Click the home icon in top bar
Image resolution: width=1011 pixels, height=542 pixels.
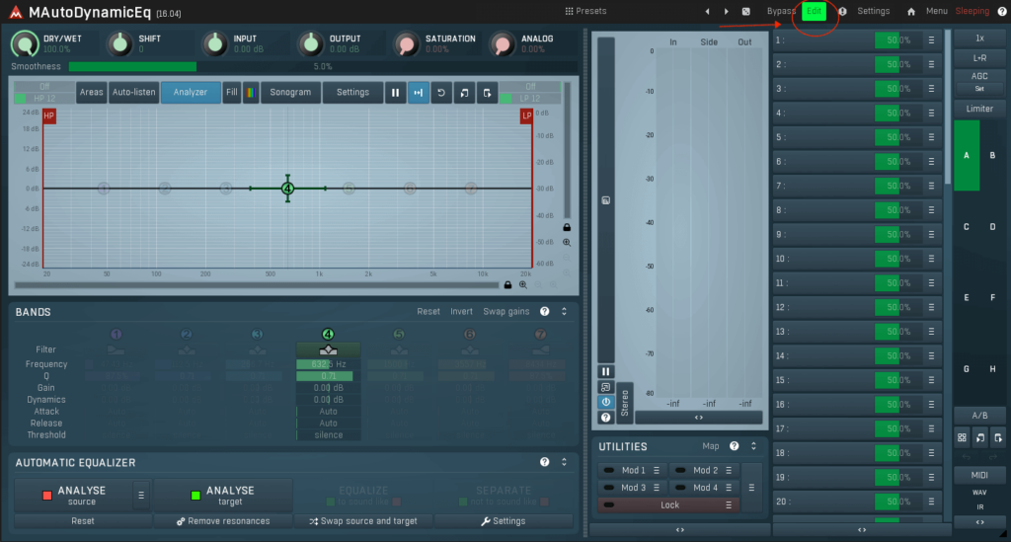coord(910,12)
